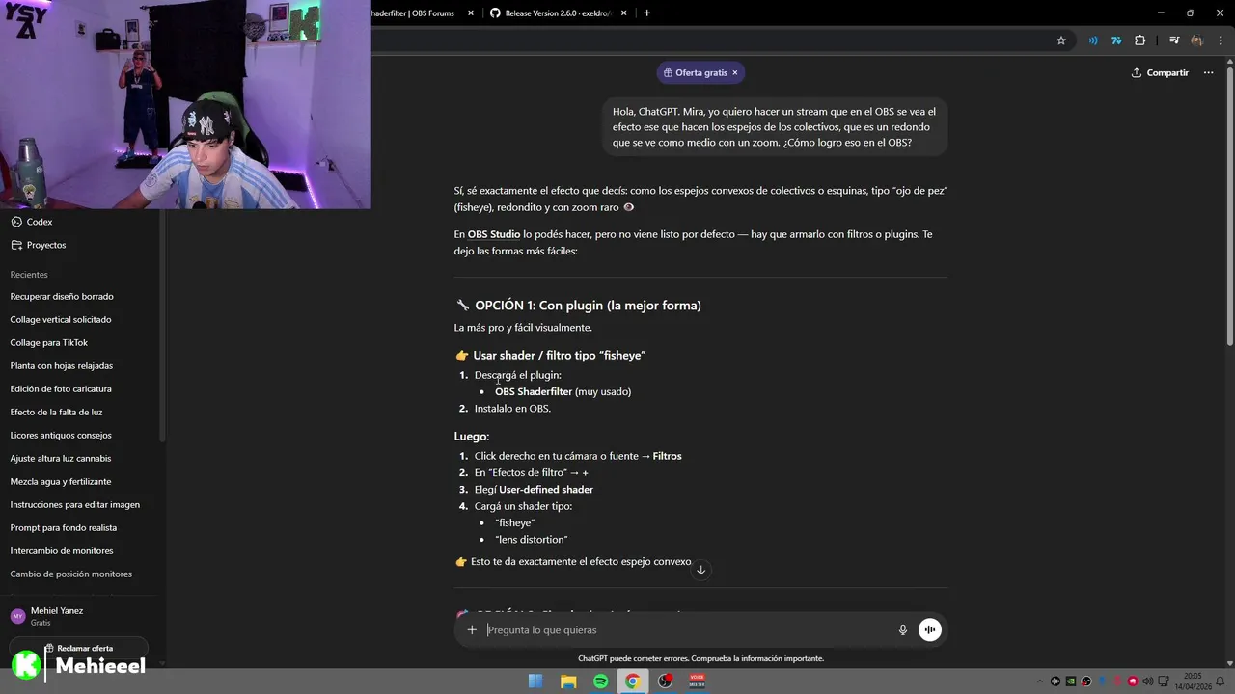Click the user message bubble
The image size is (1235, 694).
coord(774,126)
